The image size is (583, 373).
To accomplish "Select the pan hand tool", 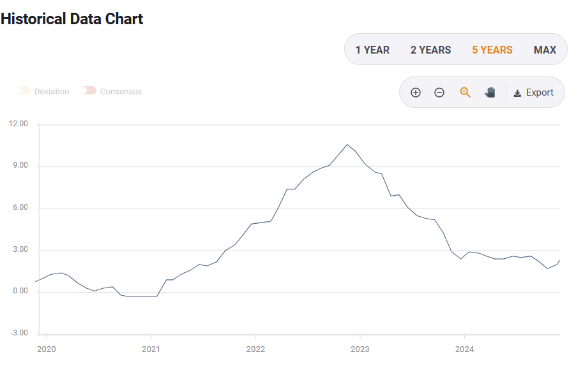I will (x=490, y=92).
